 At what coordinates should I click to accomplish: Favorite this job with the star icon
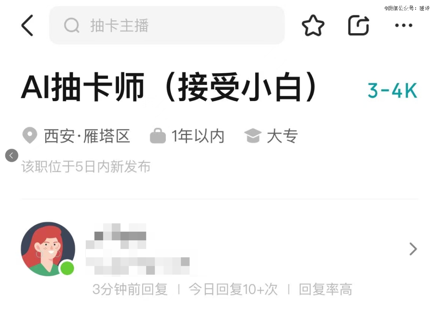[x=313, y=25]
